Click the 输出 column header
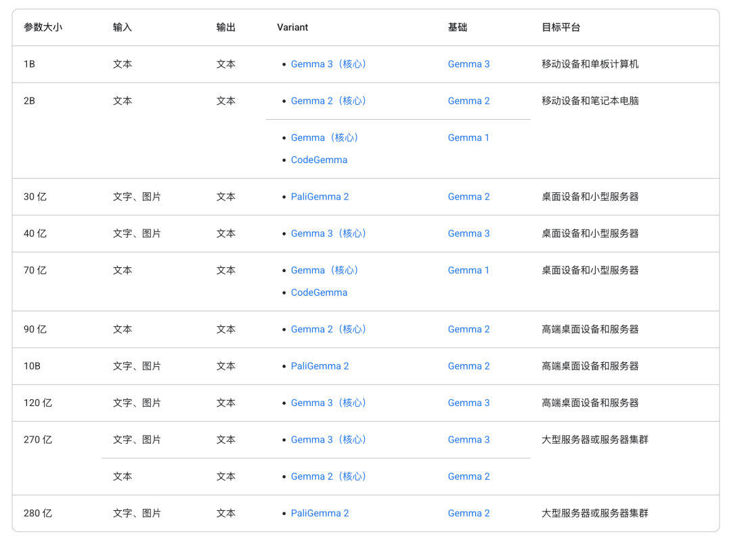 225,28
